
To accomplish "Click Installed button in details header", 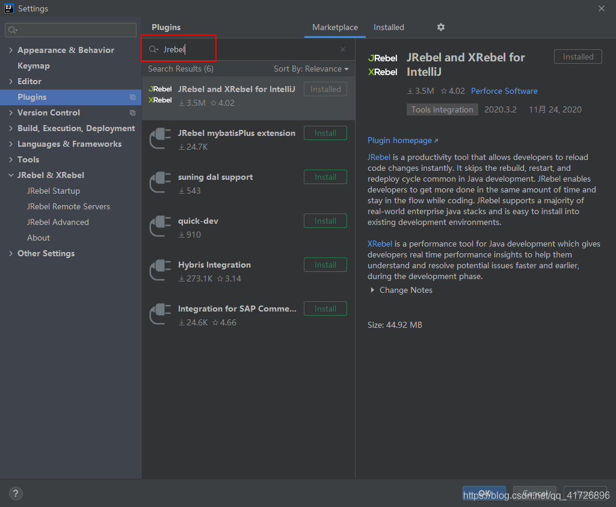I will (578, 57).
